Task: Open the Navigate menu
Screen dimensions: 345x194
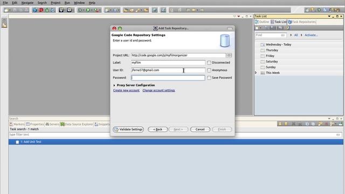Action: pos(27,3)
